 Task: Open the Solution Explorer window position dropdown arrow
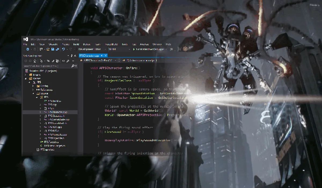(x=68, y=56)
